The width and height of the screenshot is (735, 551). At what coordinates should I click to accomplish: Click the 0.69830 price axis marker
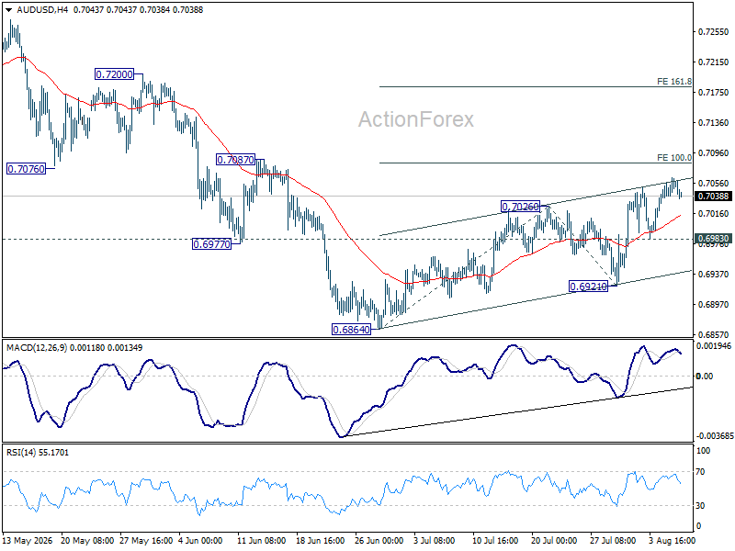pos(713,239)
